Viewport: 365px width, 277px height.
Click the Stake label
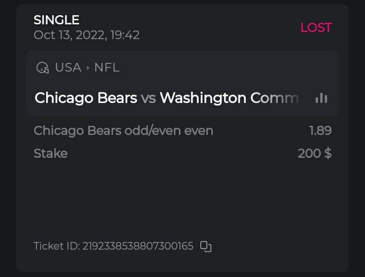pyautogui.click(x=50, y=153)
